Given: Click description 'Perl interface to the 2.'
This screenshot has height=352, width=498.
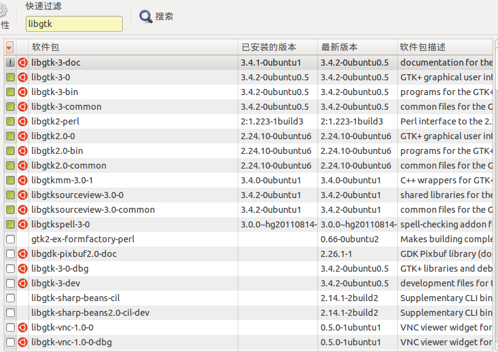Looking at the screenshot, I should (446, 121).
